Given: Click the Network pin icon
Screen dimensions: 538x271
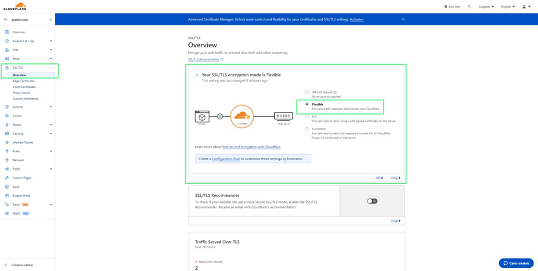Looking at the screenshot, I should tap(7, 160).
